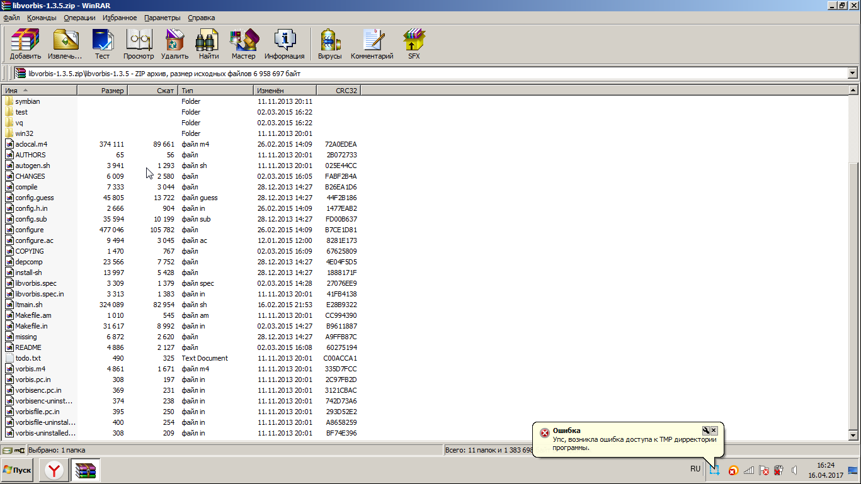Click the network signal tray icon

(x=749, y=470)
